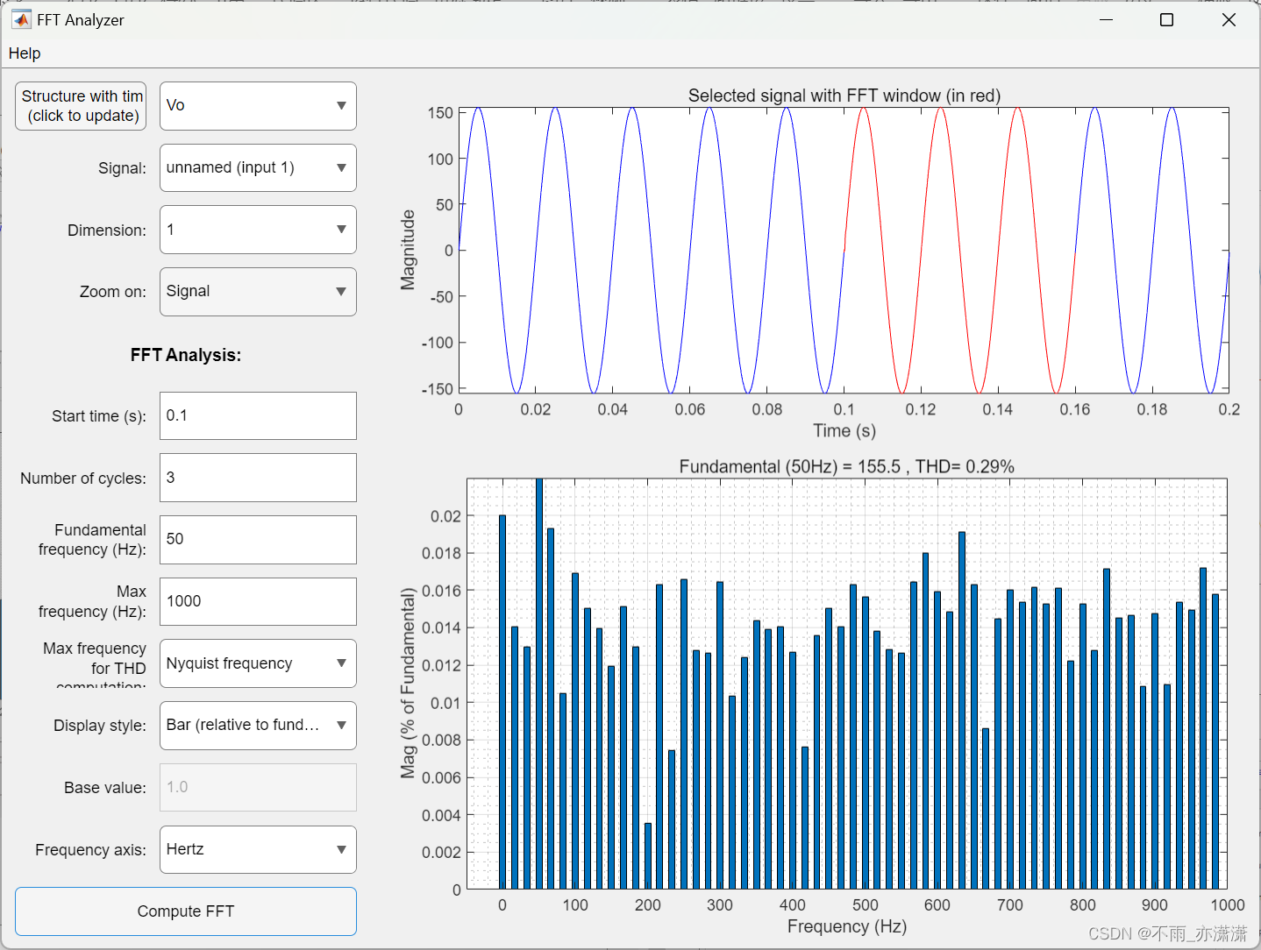The image size is (1261, 950).
Task: Click the 'Display style:' label
Action: pos(100,726)
